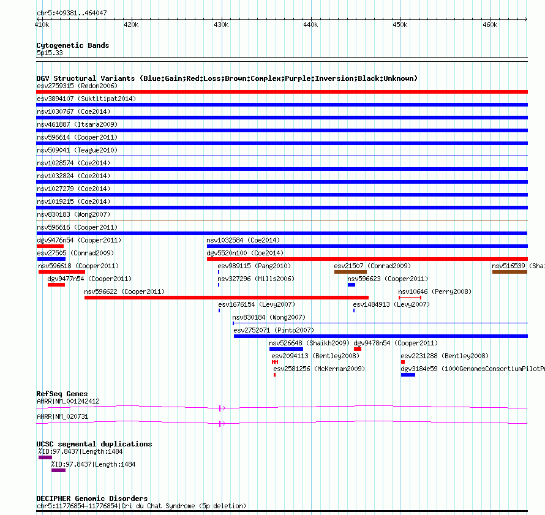Open the DECIPHER Genomic Disorders track title
545x515 pixels.
tap(92, 498)
